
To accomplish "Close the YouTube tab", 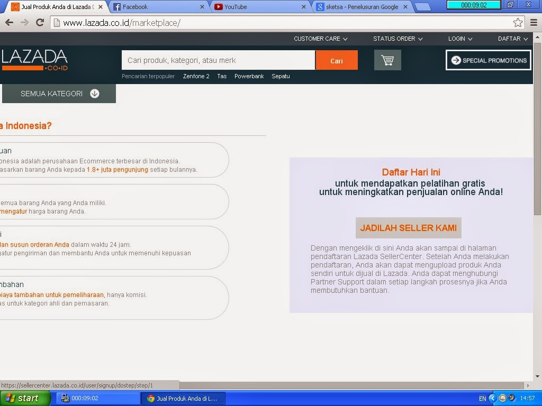I will tap(304, 7).
